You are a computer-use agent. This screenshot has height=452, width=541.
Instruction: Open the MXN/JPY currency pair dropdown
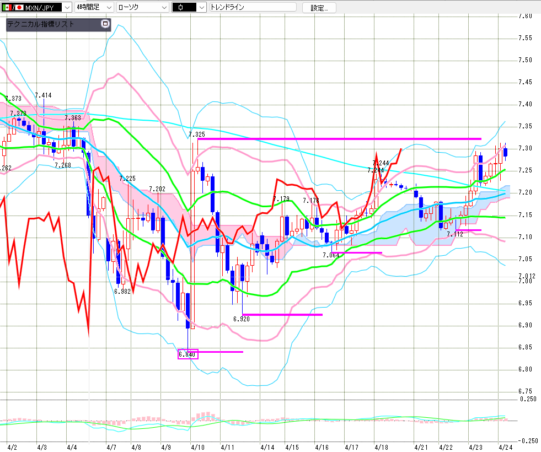(36, 7)
